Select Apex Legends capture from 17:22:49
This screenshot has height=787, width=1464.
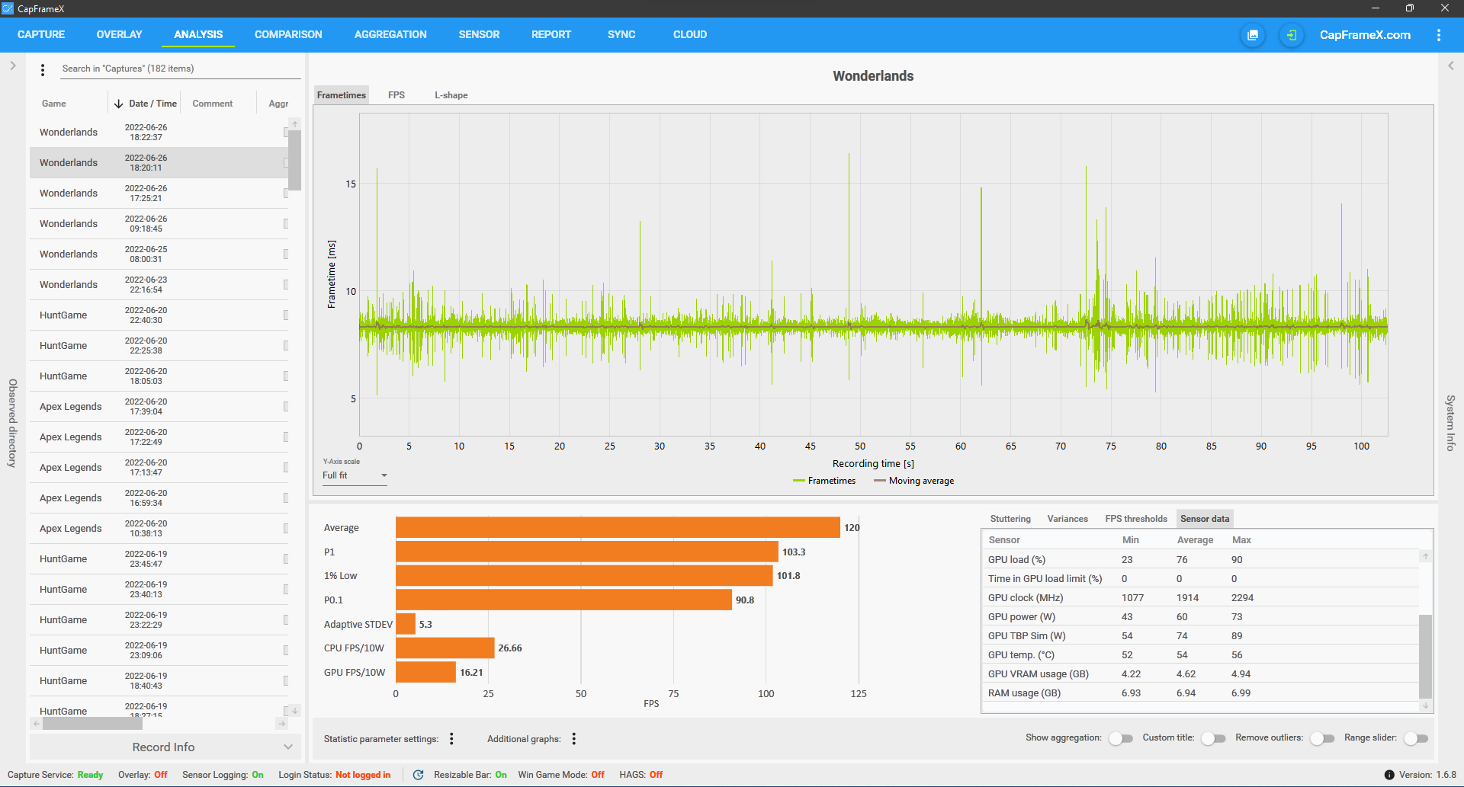tap(159, 437)
